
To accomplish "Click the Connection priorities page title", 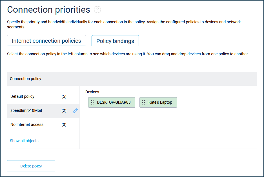I will coord(48,10).
